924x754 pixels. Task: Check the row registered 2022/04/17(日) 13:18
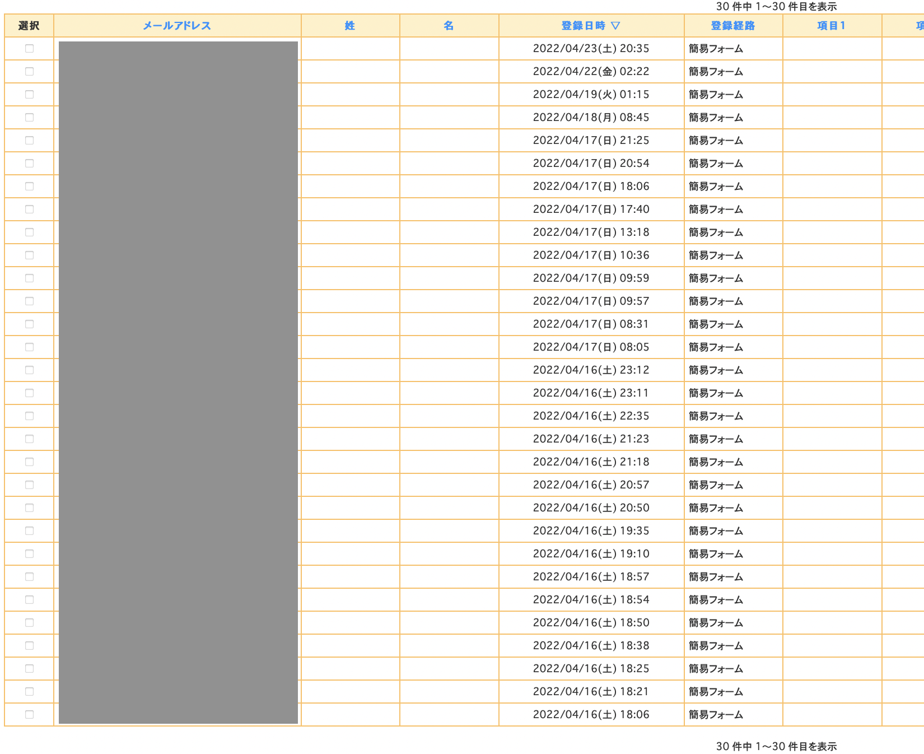pyautogui.click(x=30, y=232)
